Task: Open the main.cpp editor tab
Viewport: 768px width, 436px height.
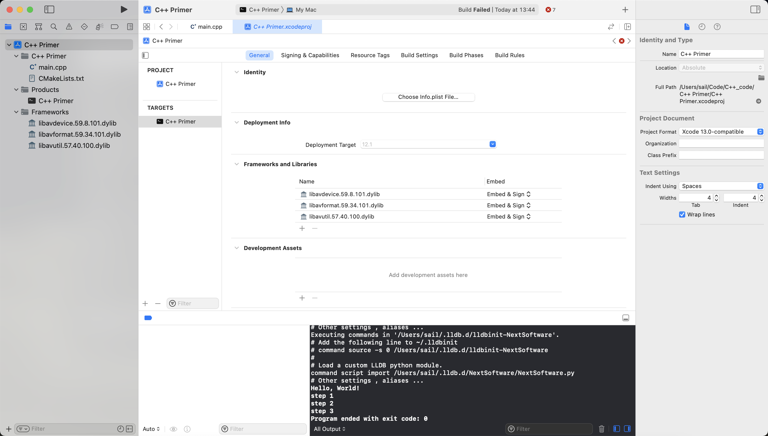Action: click(206, 27)
